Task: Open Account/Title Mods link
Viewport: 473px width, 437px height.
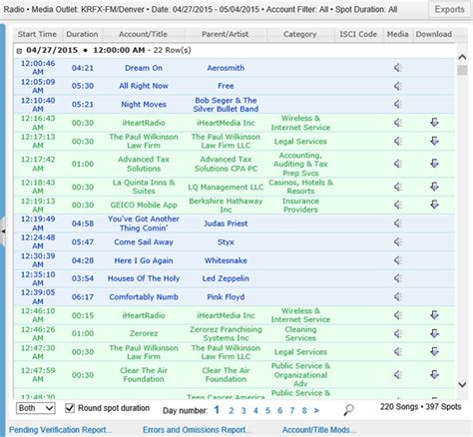Action: tap(319, 430)
